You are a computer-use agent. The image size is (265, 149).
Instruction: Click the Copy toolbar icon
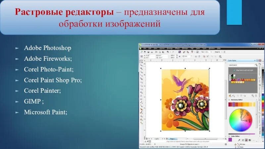pyautogui.click(x=160, y=52)
